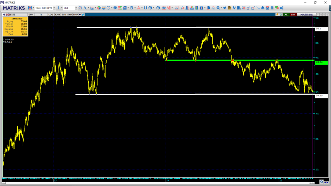Click the red SAT sell button

[x=293, y=15]
